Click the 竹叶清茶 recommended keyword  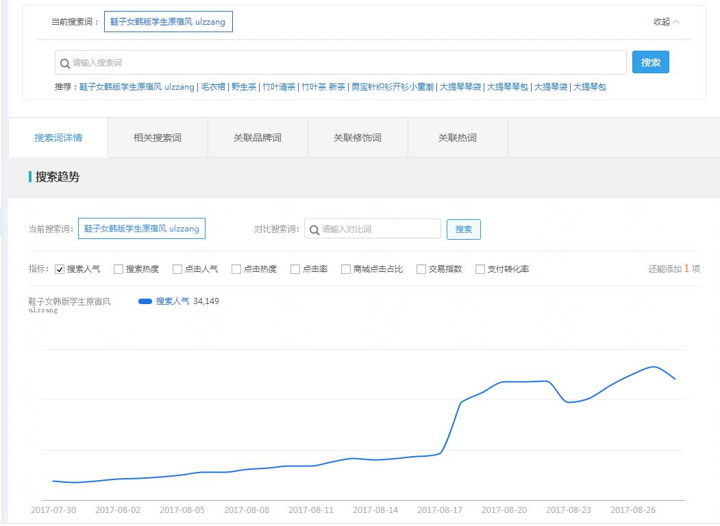coord(279,87)
